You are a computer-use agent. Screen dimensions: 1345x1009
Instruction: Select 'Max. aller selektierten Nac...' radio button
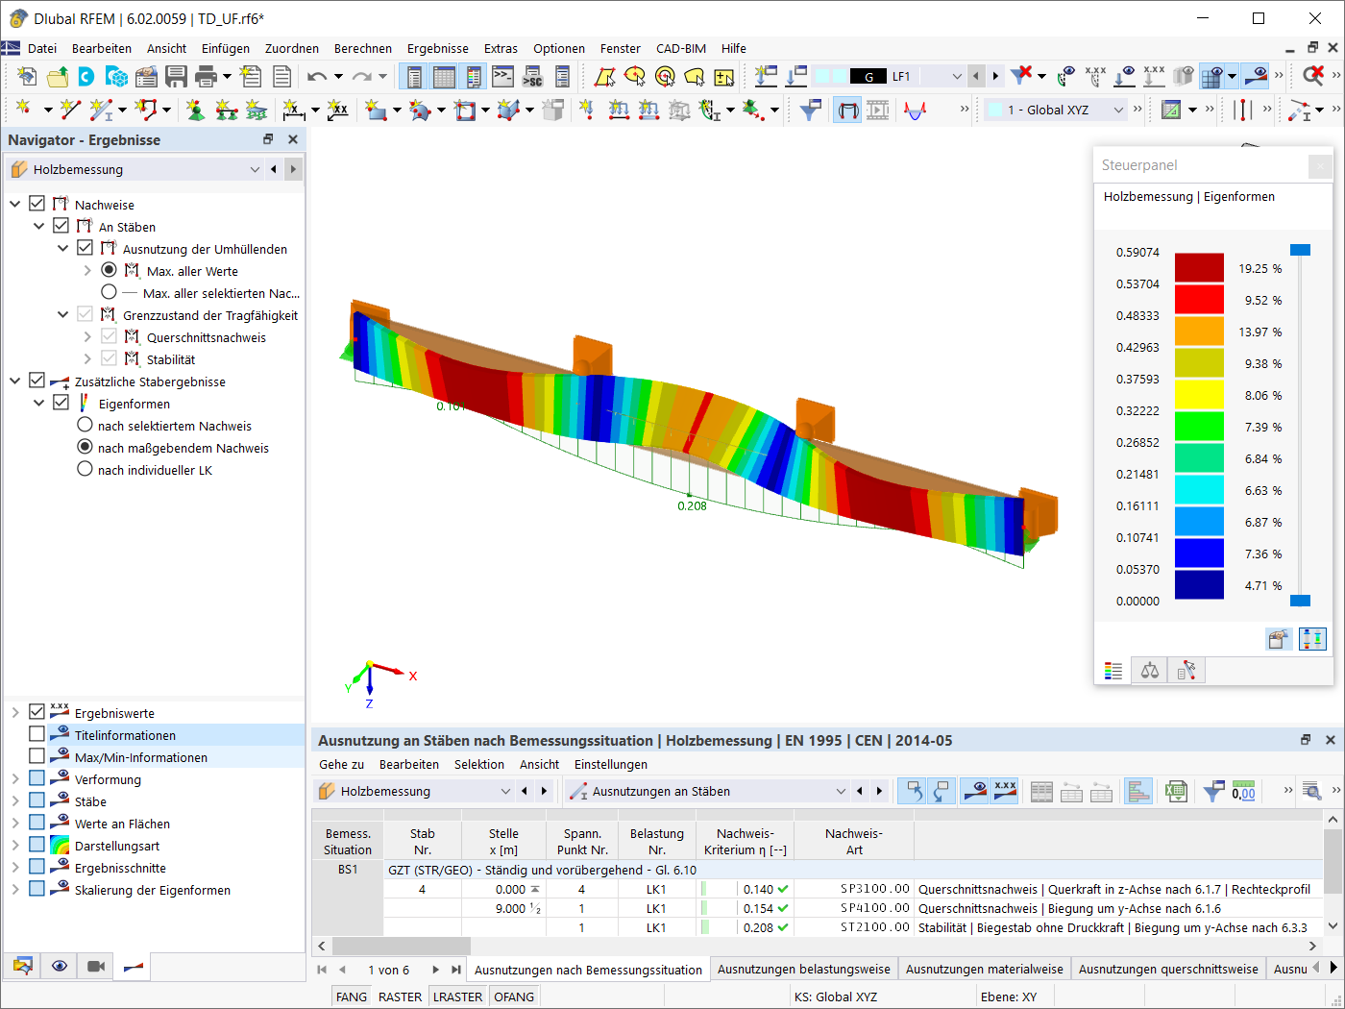pos(109,292)
